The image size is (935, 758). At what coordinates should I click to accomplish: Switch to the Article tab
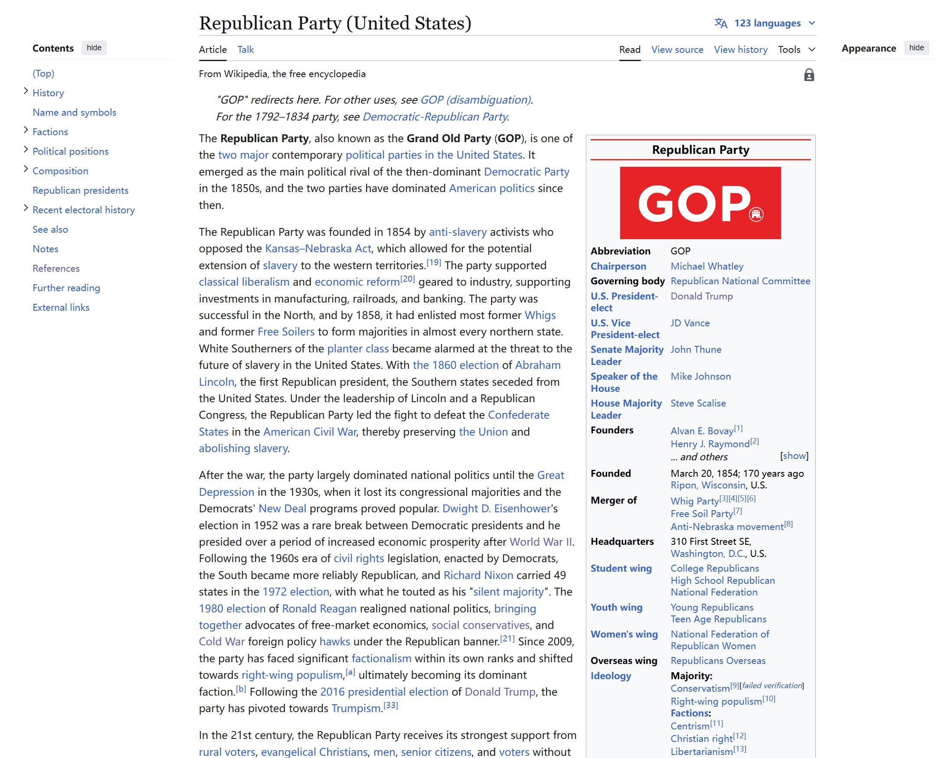(213, 50)
